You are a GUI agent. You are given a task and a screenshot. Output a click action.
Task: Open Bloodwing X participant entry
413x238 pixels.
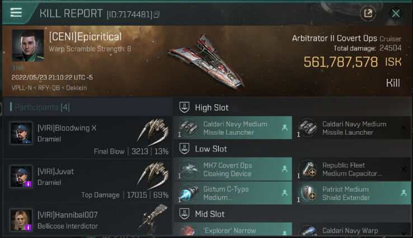[88, 137]
